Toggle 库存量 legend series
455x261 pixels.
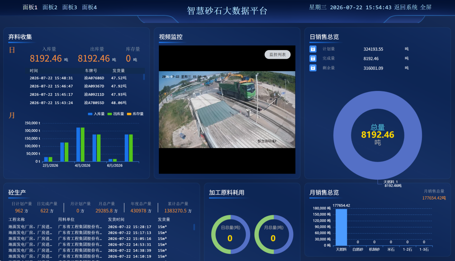click(135, 114)
